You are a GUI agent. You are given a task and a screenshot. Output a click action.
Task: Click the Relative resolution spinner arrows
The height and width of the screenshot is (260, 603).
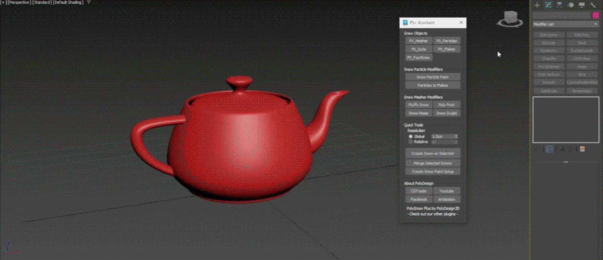click(457, 142)
